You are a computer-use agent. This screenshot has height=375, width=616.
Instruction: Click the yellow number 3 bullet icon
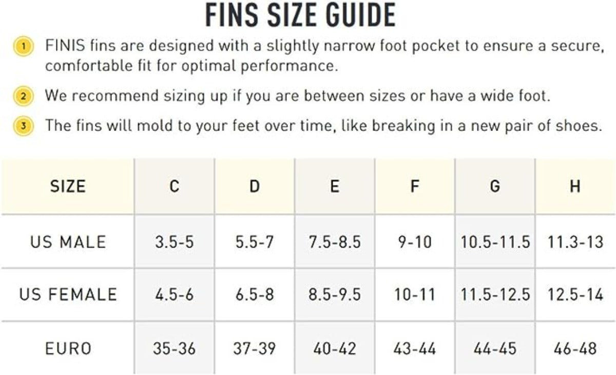[x=24, y=125]
